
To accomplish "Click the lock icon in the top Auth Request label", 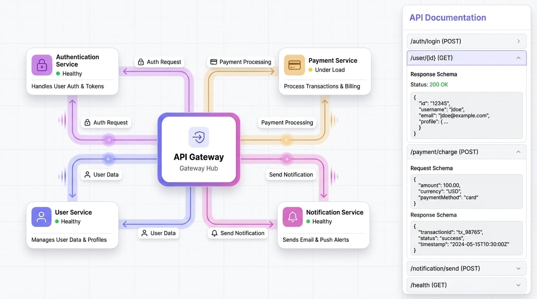I will [141, 62].
